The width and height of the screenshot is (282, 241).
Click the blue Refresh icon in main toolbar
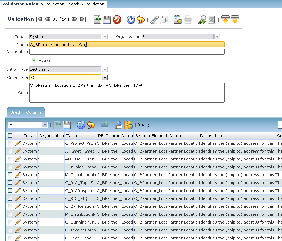click(x=131, y=20)
